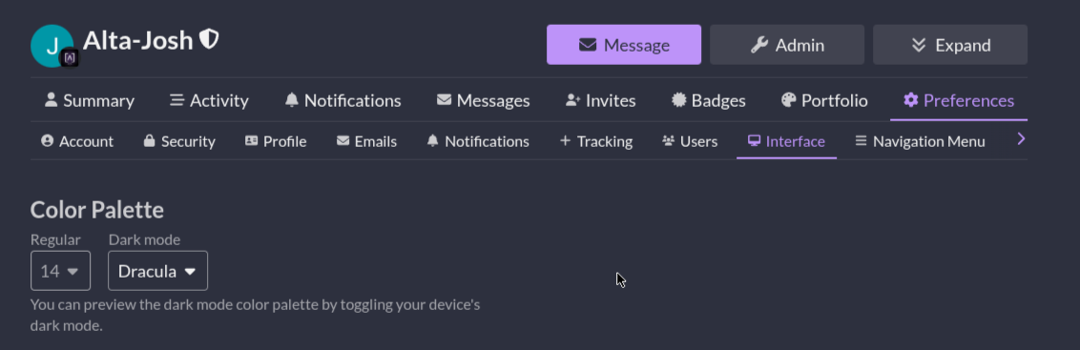Go to the Messages tab
Image resolution: width=1080 pixels, height=350 pixels.
tap(483, 100)
